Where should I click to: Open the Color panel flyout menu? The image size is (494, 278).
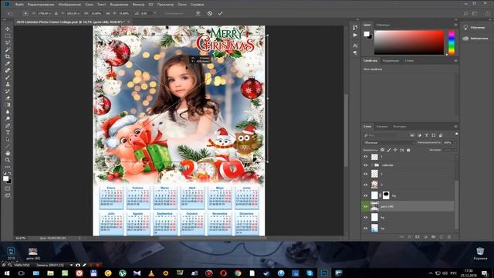(455, 25)
